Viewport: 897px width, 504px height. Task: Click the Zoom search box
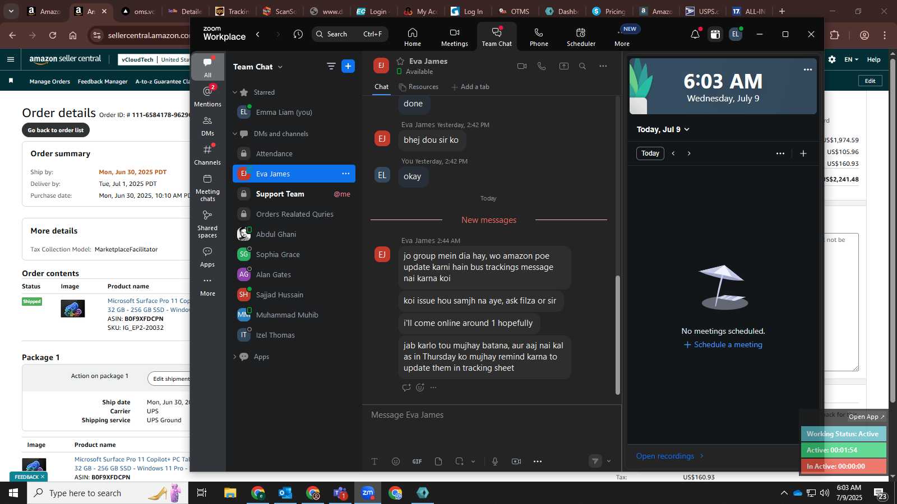349,34
